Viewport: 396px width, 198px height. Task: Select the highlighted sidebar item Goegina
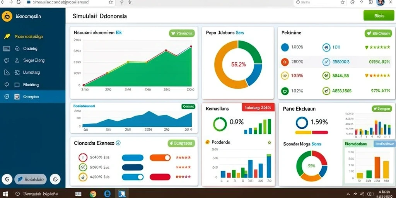click(32, 96)
